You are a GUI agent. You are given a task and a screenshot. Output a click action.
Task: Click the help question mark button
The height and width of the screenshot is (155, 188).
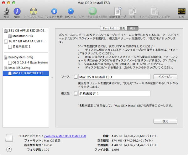(x=9, y=149)
